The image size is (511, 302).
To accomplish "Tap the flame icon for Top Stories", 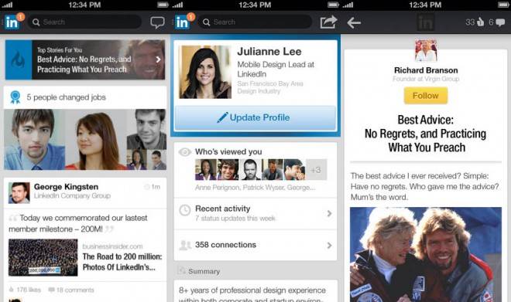I will [19, 59].
